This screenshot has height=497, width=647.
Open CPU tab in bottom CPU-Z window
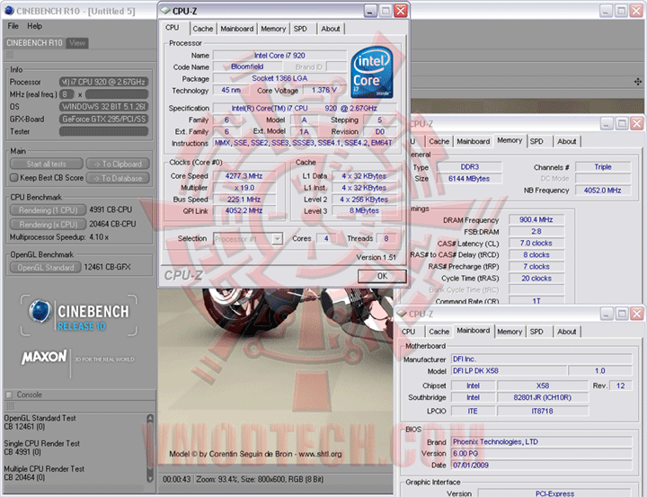pyautogui.click(x=408, y=332)
